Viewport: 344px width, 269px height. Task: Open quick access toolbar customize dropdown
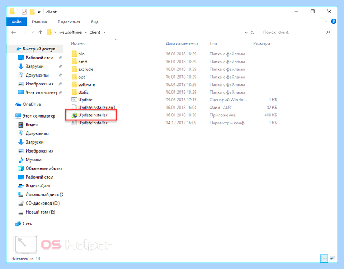coord(39,12)
